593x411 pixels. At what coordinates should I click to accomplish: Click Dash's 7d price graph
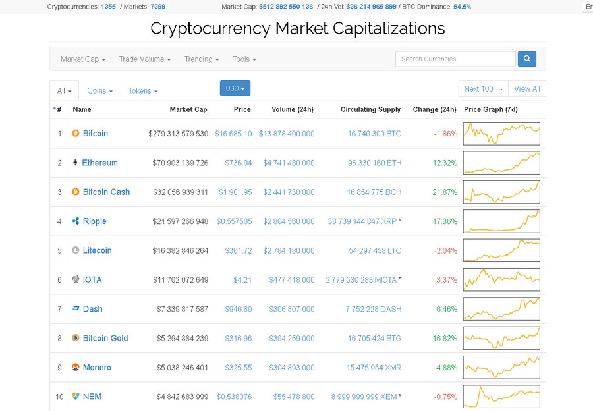point(501,308)
